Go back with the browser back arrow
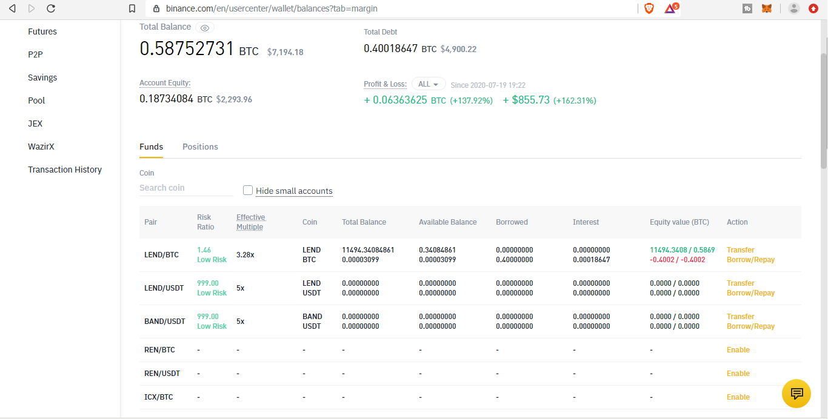Screen dimensions: 828x419 12,8
